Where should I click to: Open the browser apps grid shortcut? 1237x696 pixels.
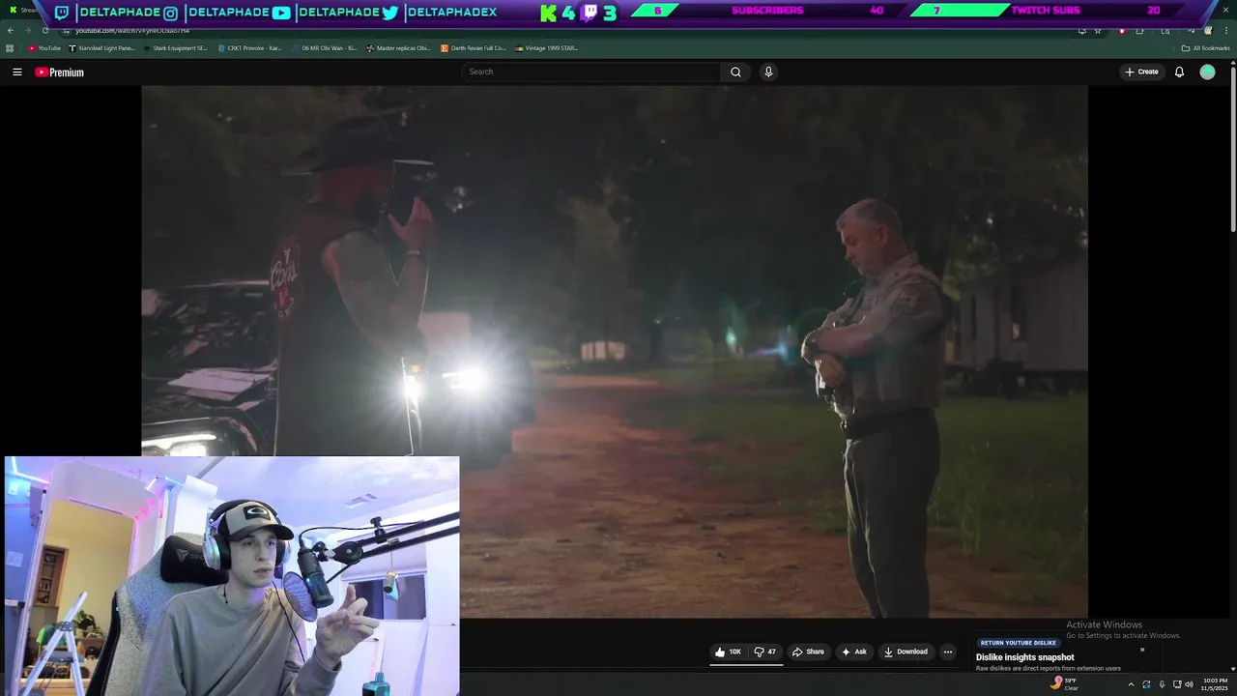pos(10,47)
